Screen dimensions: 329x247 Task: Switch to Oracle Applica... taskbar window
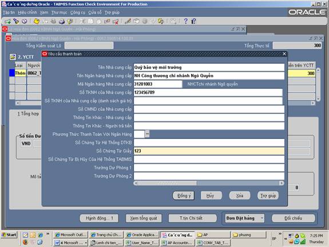[142, 235]
